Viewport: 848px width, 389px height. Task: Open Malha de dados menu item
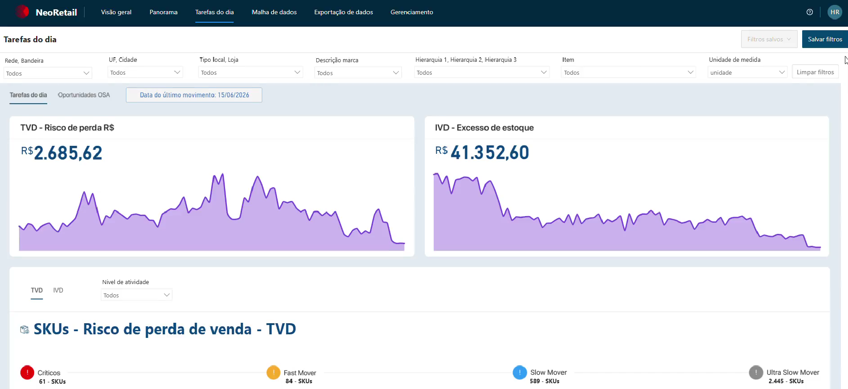274,12
